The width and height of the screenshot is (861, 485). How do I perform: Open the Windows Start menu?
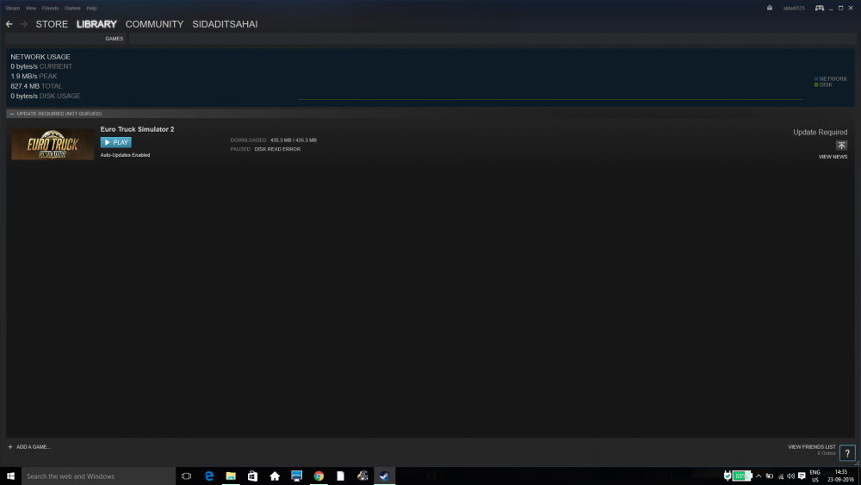click(11, 476)
